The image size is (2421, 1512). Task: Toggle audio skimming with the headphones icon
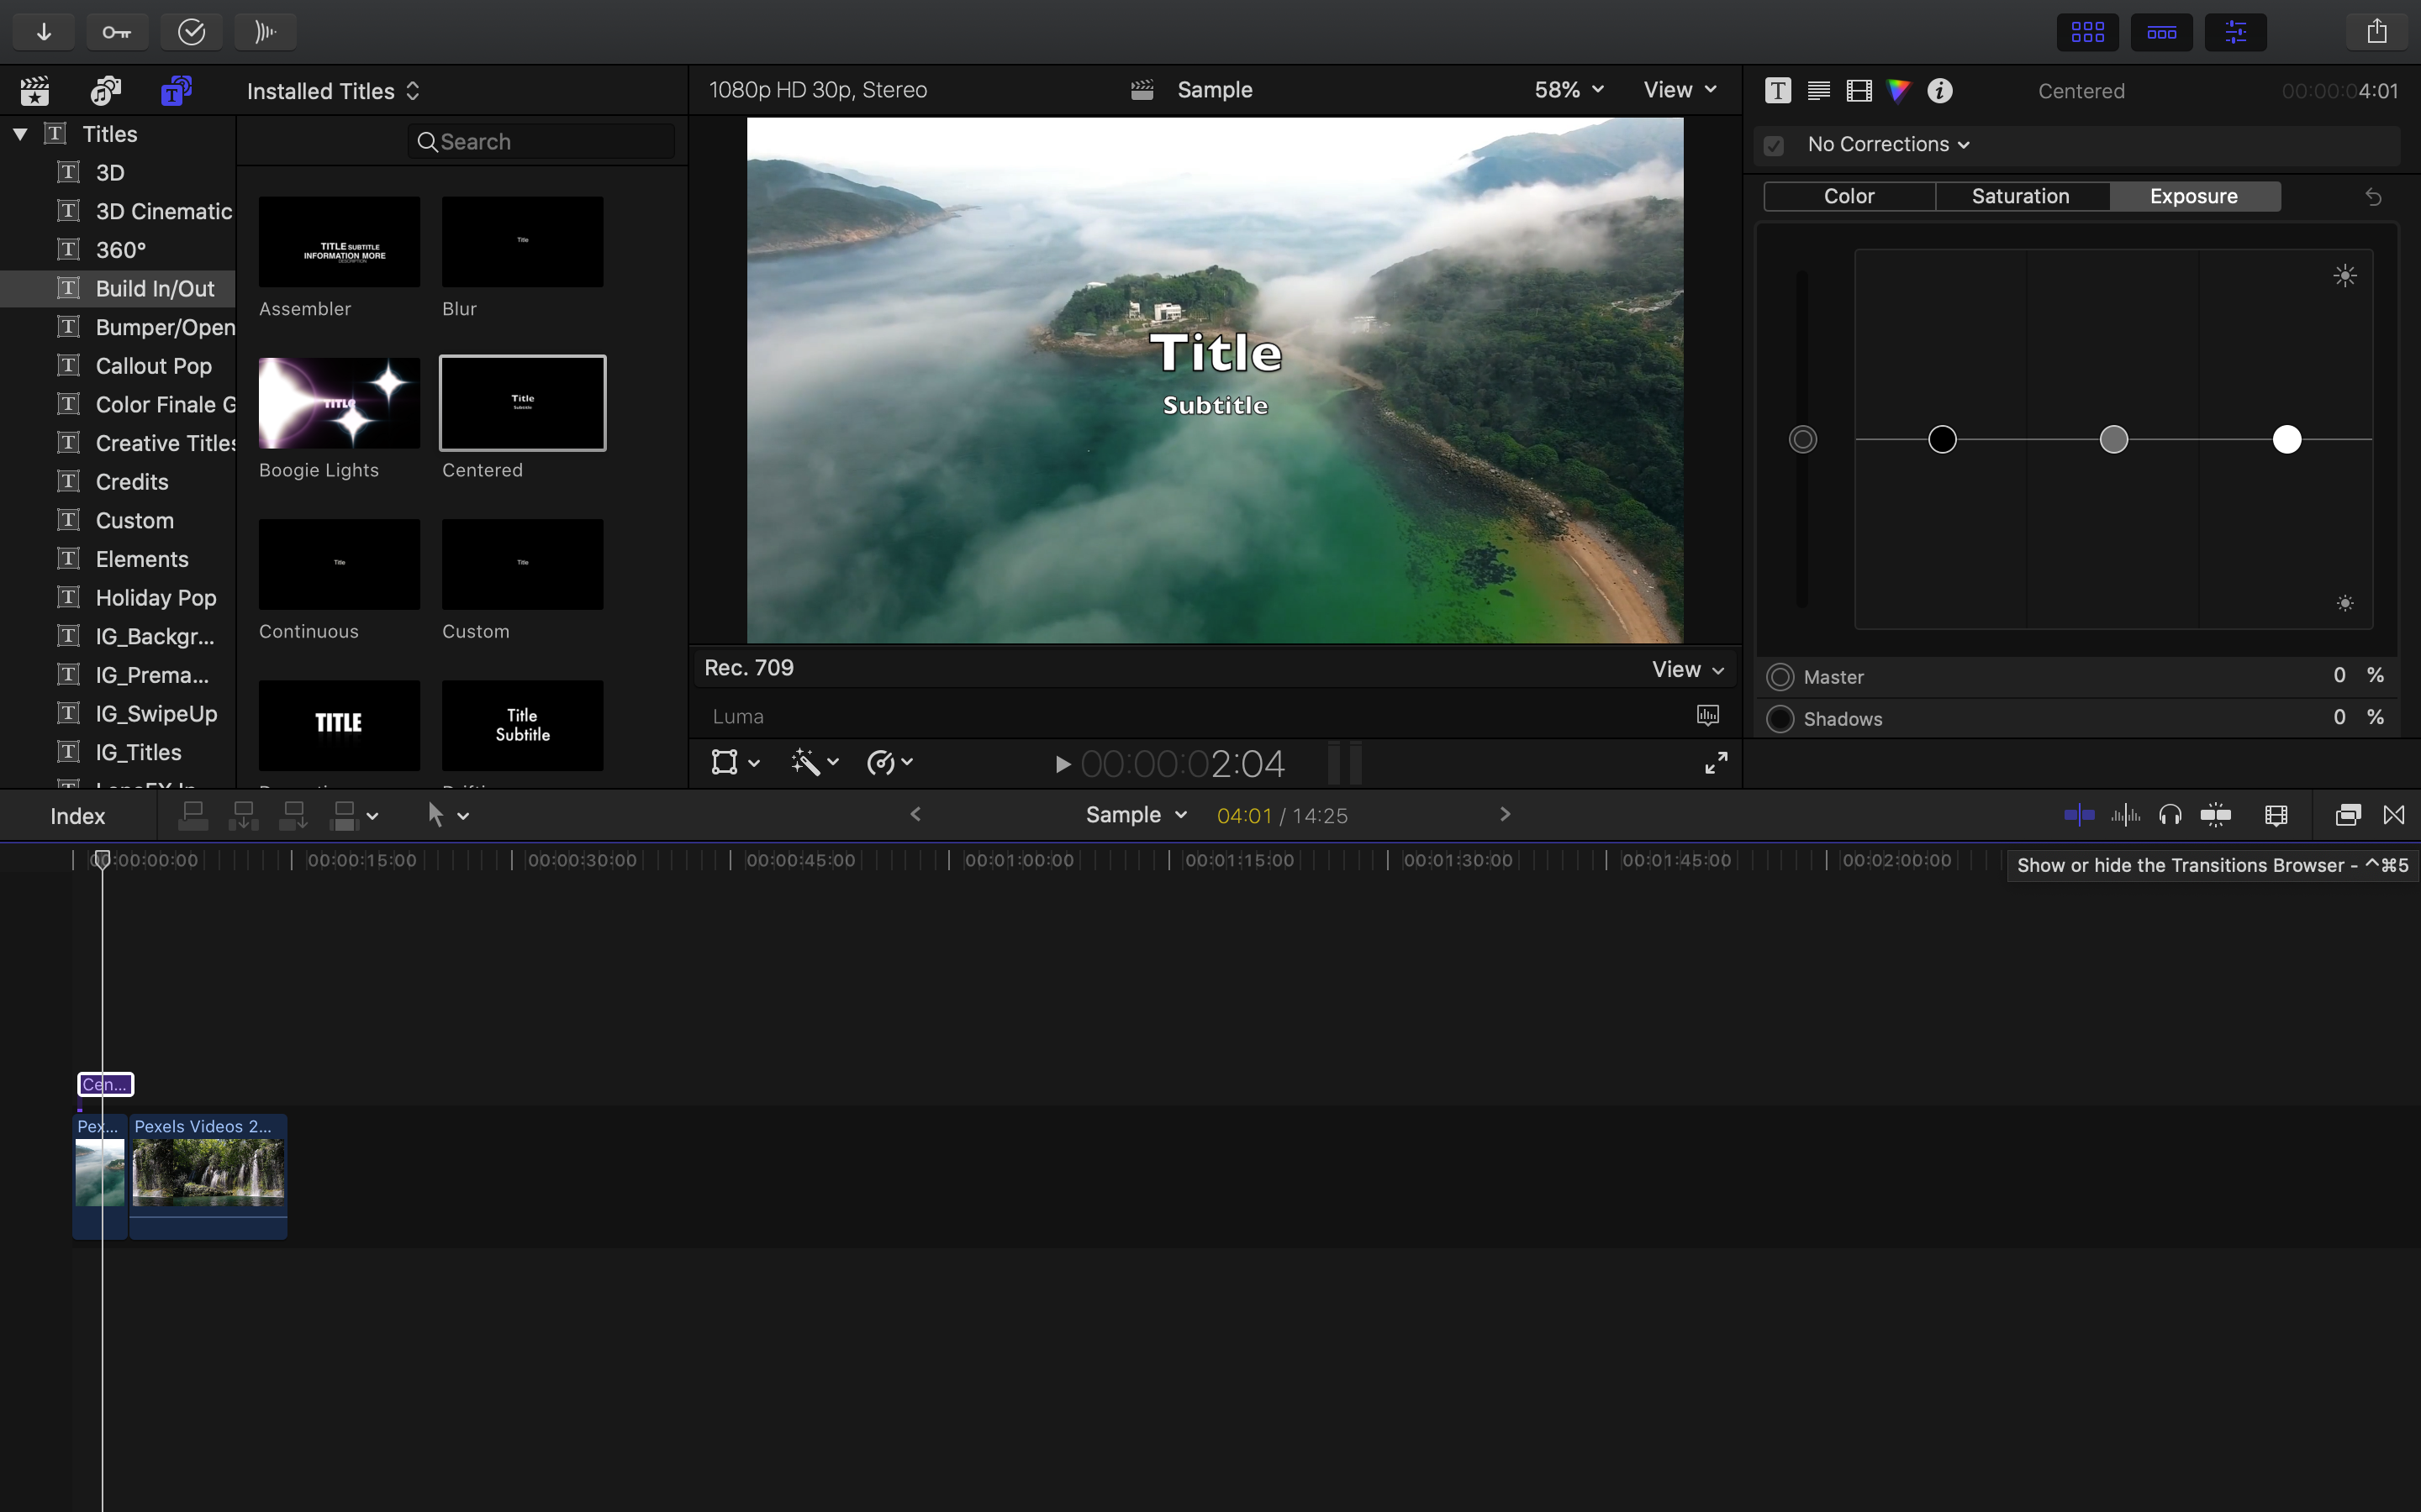coord(2172,815)
